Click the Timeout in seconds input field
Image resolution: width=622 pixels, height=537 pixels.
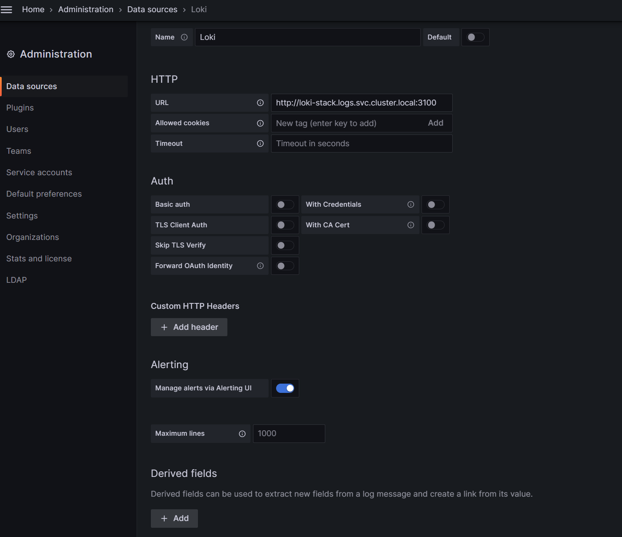pos(361,144)
